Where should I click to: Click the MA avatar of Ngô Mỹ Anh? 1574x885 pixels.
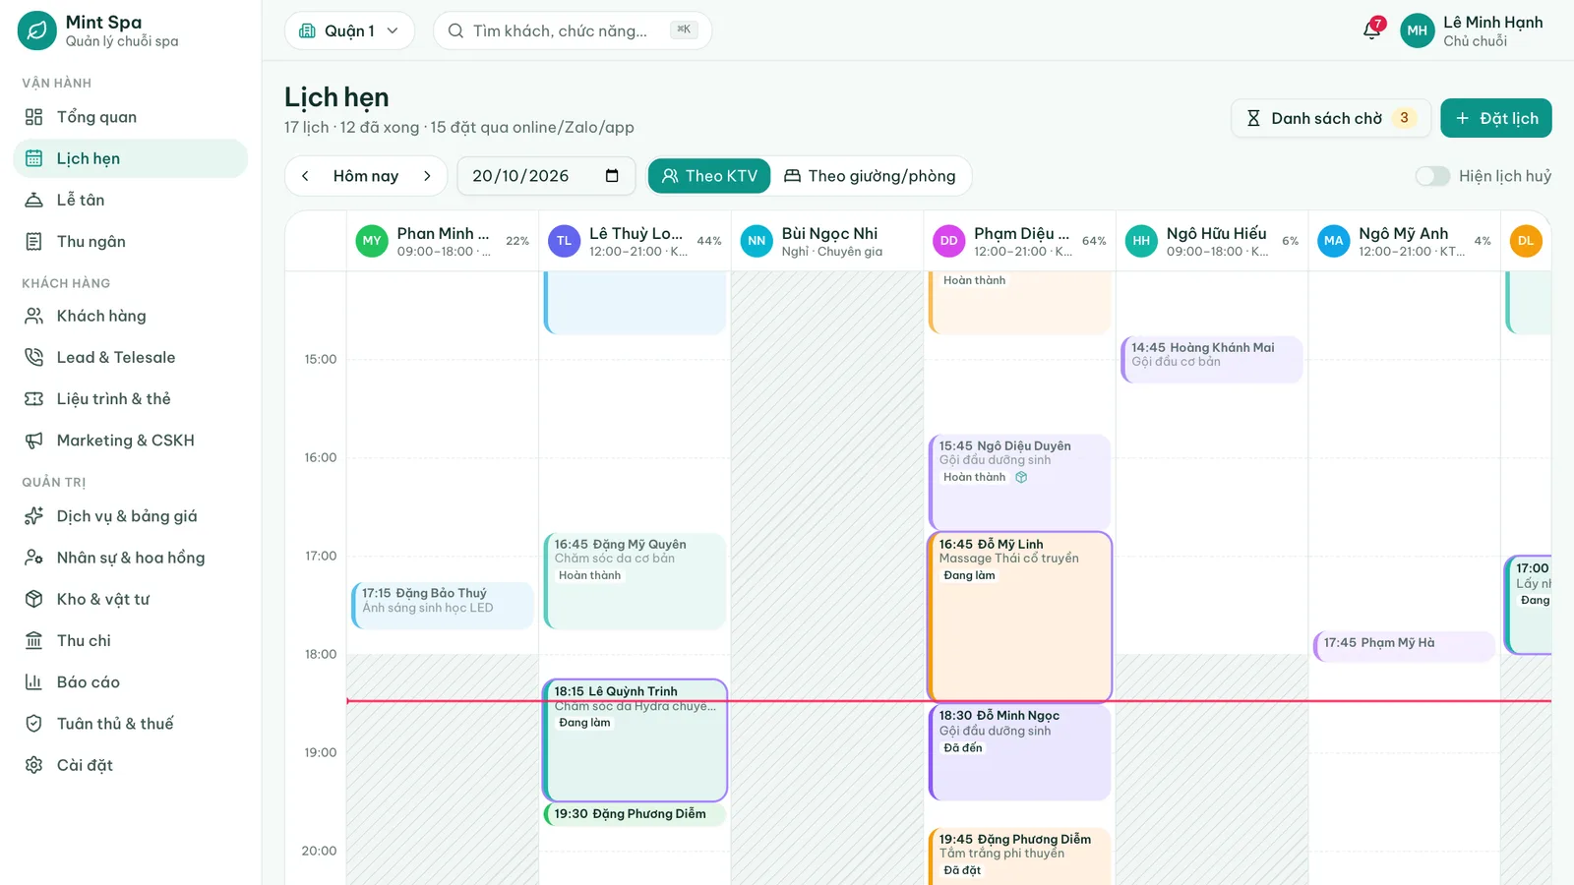pyautogui.click(x=1333, y=241)
